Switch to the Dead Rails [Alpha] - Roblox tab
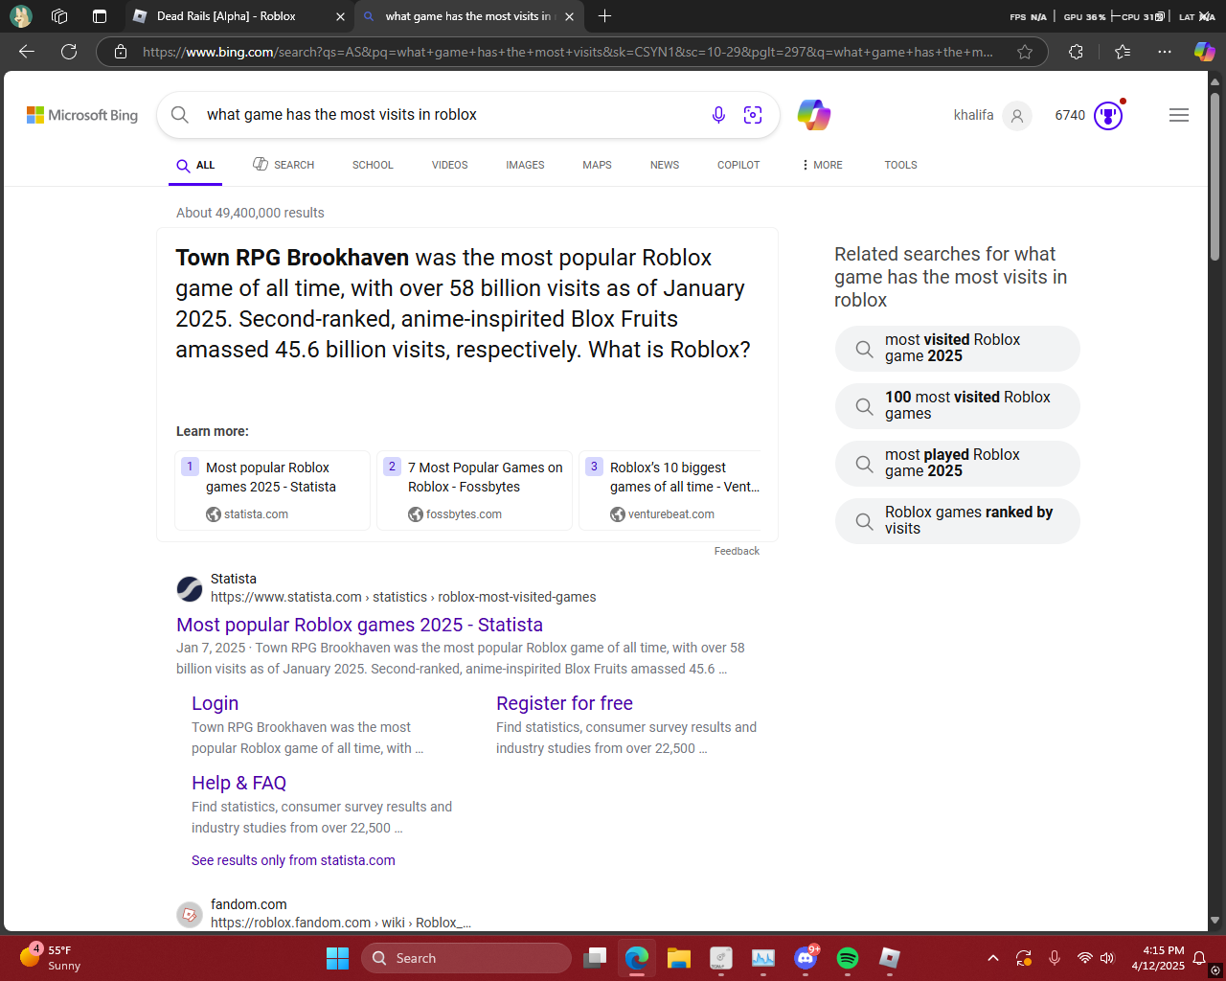Viewport: 1226px width, 981px height. click(x=239, y=16)
